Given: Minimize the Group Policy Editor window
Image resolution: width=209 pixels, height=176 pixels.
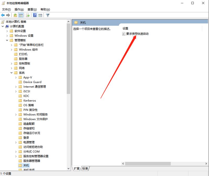Looking at the screenshot, I should [x=182, y=3].
